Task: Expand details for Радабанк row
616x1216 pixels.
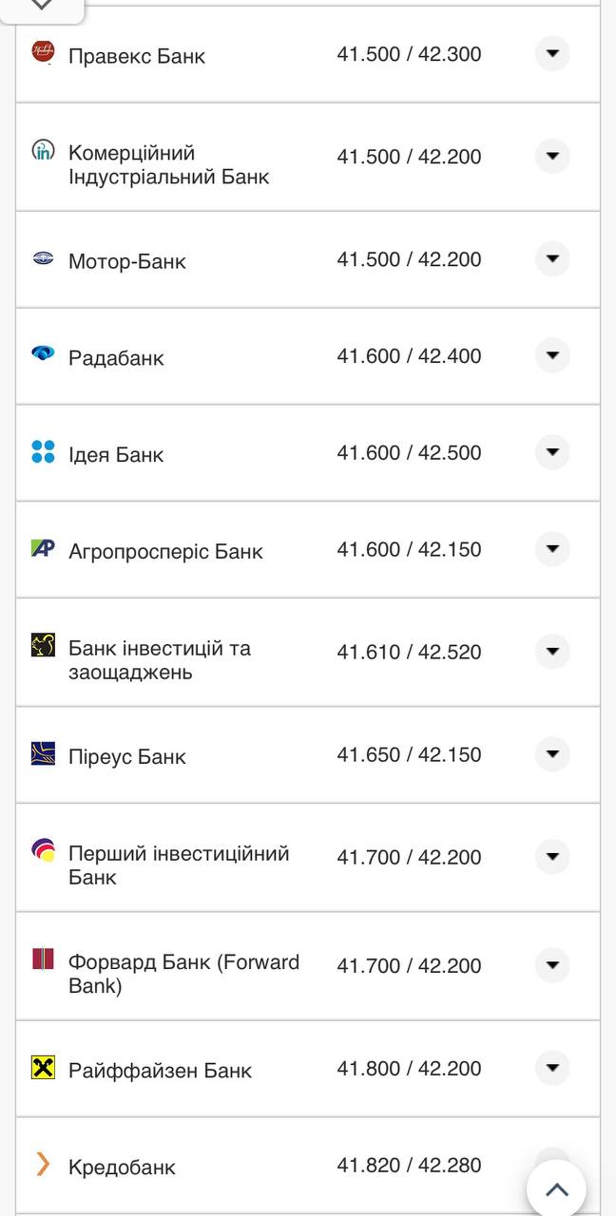Action: [x=552, y=355]
